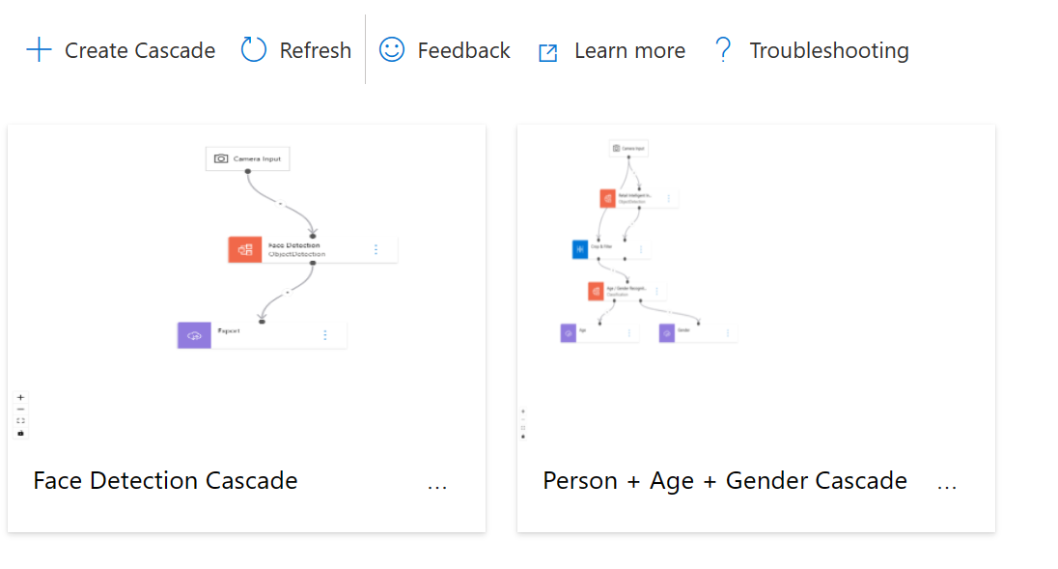1058x569 pixels.
Task: Select the Camera Input node in Face Detection Cascade
Action: point(247,157)
